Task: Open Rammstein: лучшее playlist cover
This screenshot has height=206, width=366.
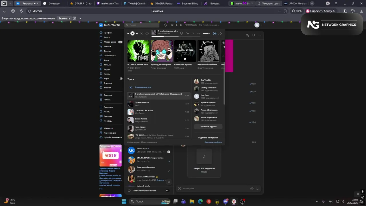Action: tap(185, 51)
